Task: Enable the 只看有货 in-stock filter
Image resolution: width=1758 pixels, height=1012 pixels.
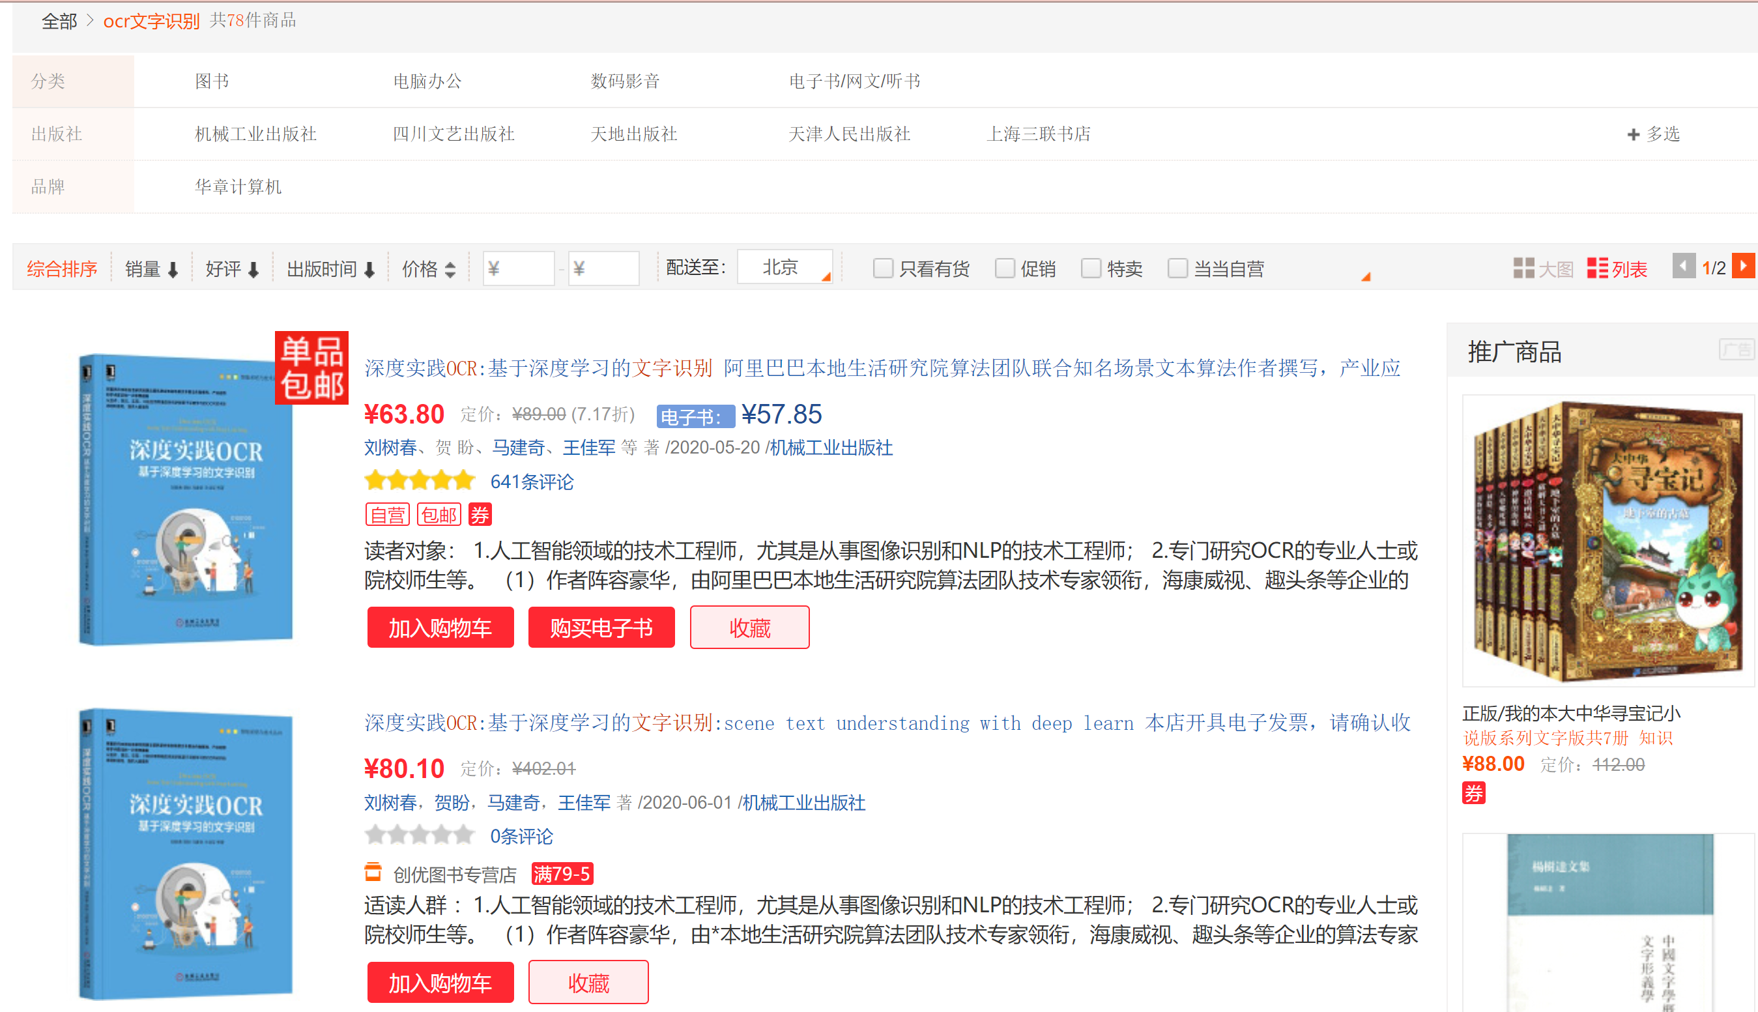Action: (x=882, y=268)
